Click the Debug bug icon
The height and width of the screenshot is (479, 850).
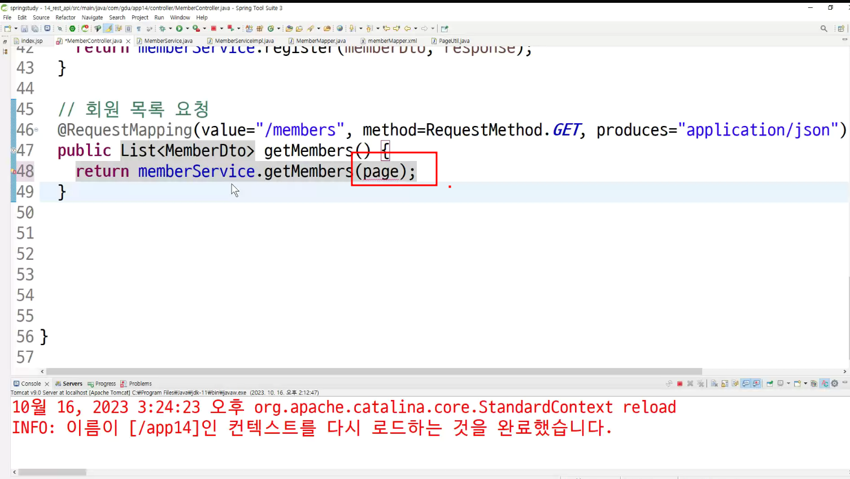(x=163, y=29)
